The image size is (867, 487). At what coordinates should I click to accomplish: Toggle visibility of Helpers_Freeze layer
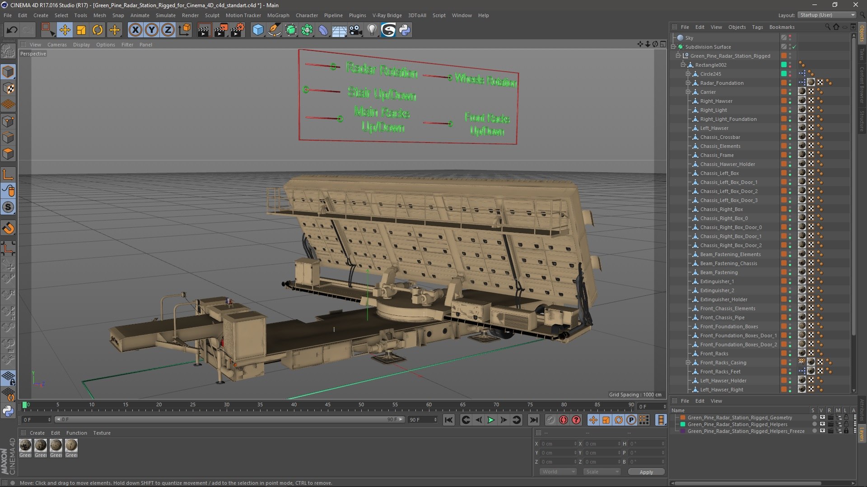click(822, 431)
